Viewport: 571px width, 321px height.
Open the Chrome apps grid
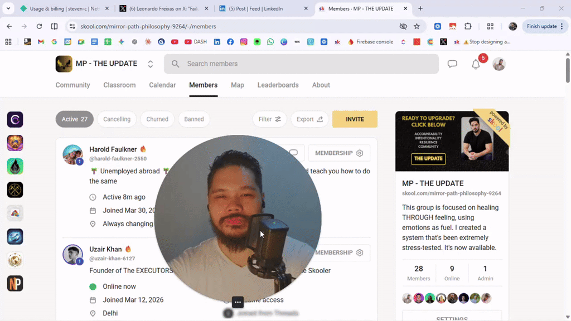8,42
